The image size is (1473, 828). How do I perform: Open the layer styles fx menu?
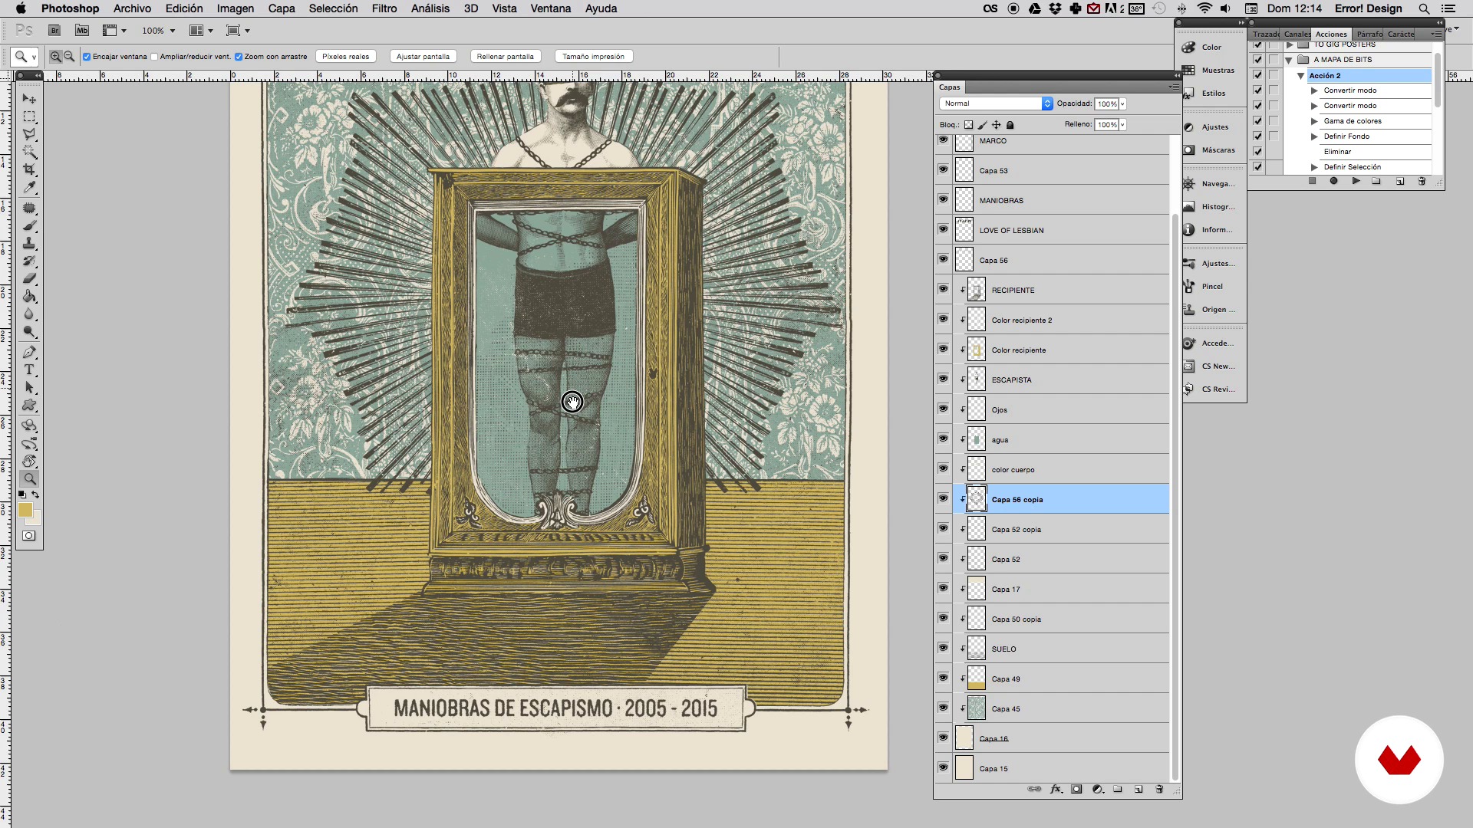1056,789
